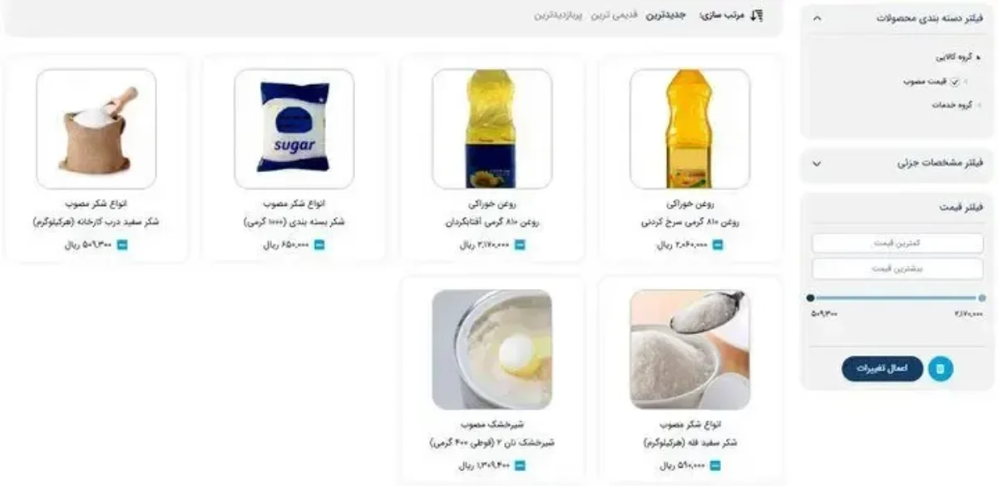Collapse the گروه کالایی tree arrow

[x=979, y=58]
